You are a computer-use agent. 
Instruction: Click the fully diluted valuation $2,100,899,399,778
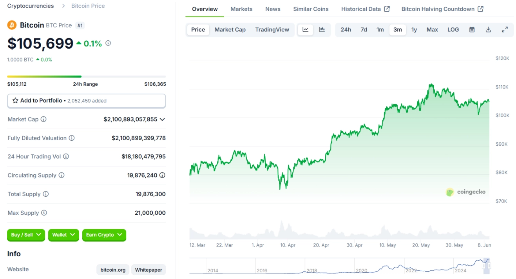[139, 138]
